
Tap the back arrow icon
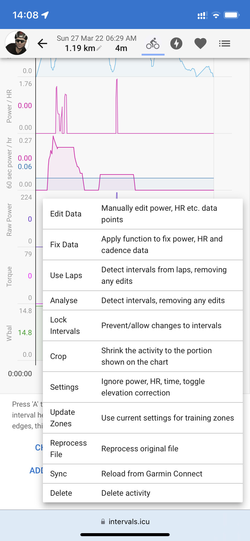pos(42,44)
